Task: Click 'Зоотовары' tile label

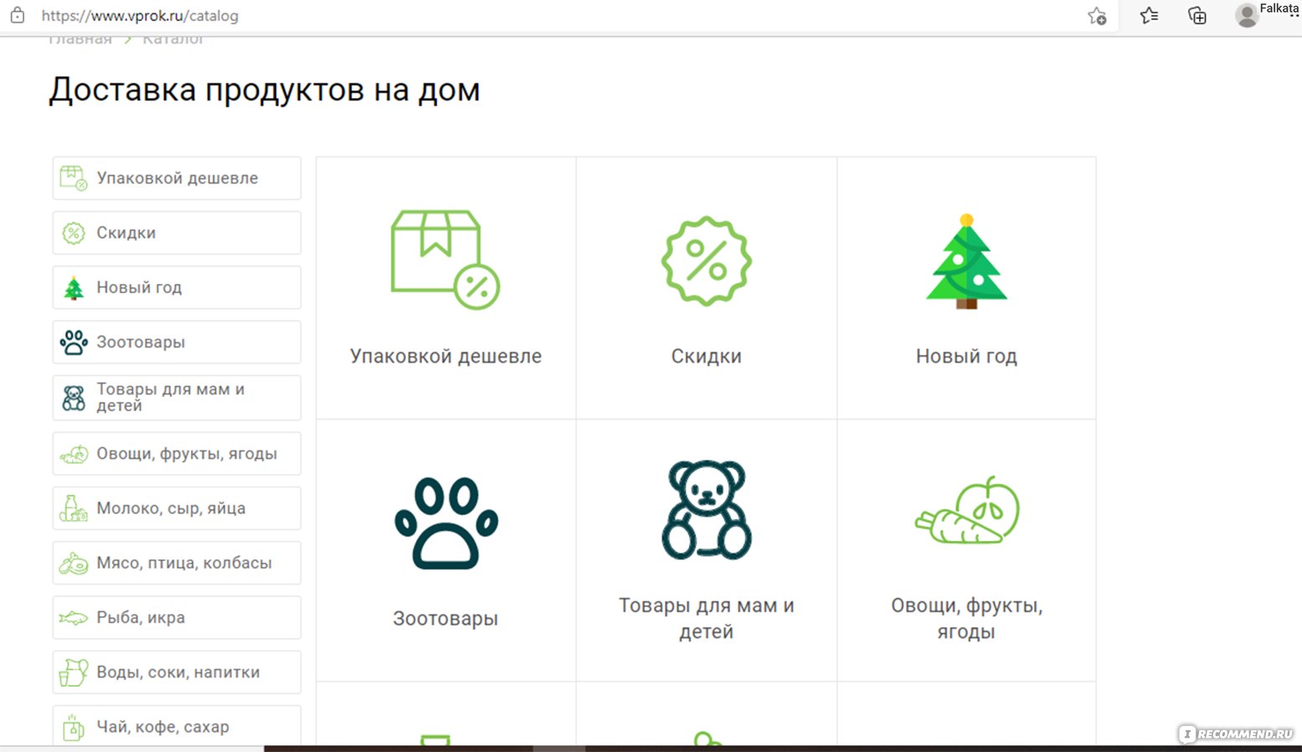Action: coord(445,619)
